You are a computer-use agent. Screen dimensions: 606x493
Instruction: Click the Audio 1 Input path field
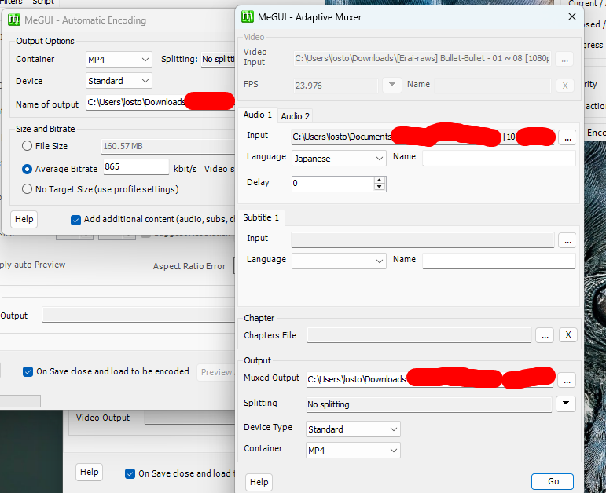coord(423,137)
